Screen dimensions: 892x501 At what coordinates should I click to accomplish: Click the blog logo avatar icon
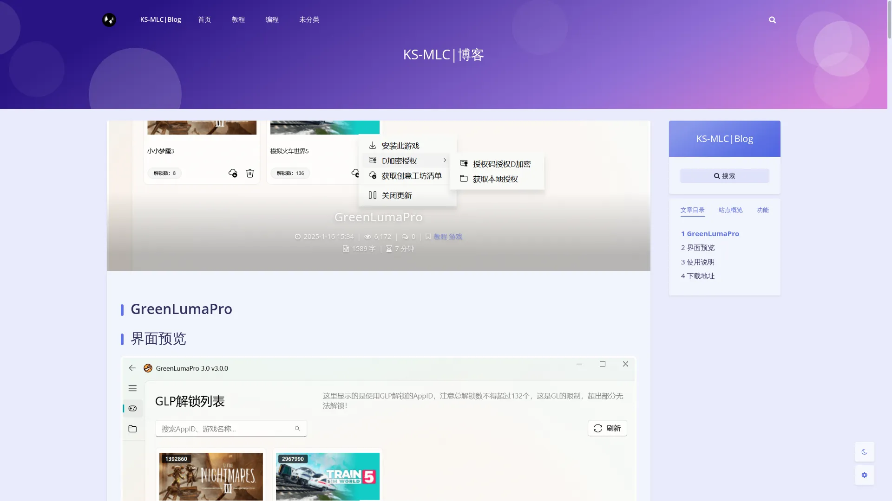pyautogui.click(x=109, y=19)
